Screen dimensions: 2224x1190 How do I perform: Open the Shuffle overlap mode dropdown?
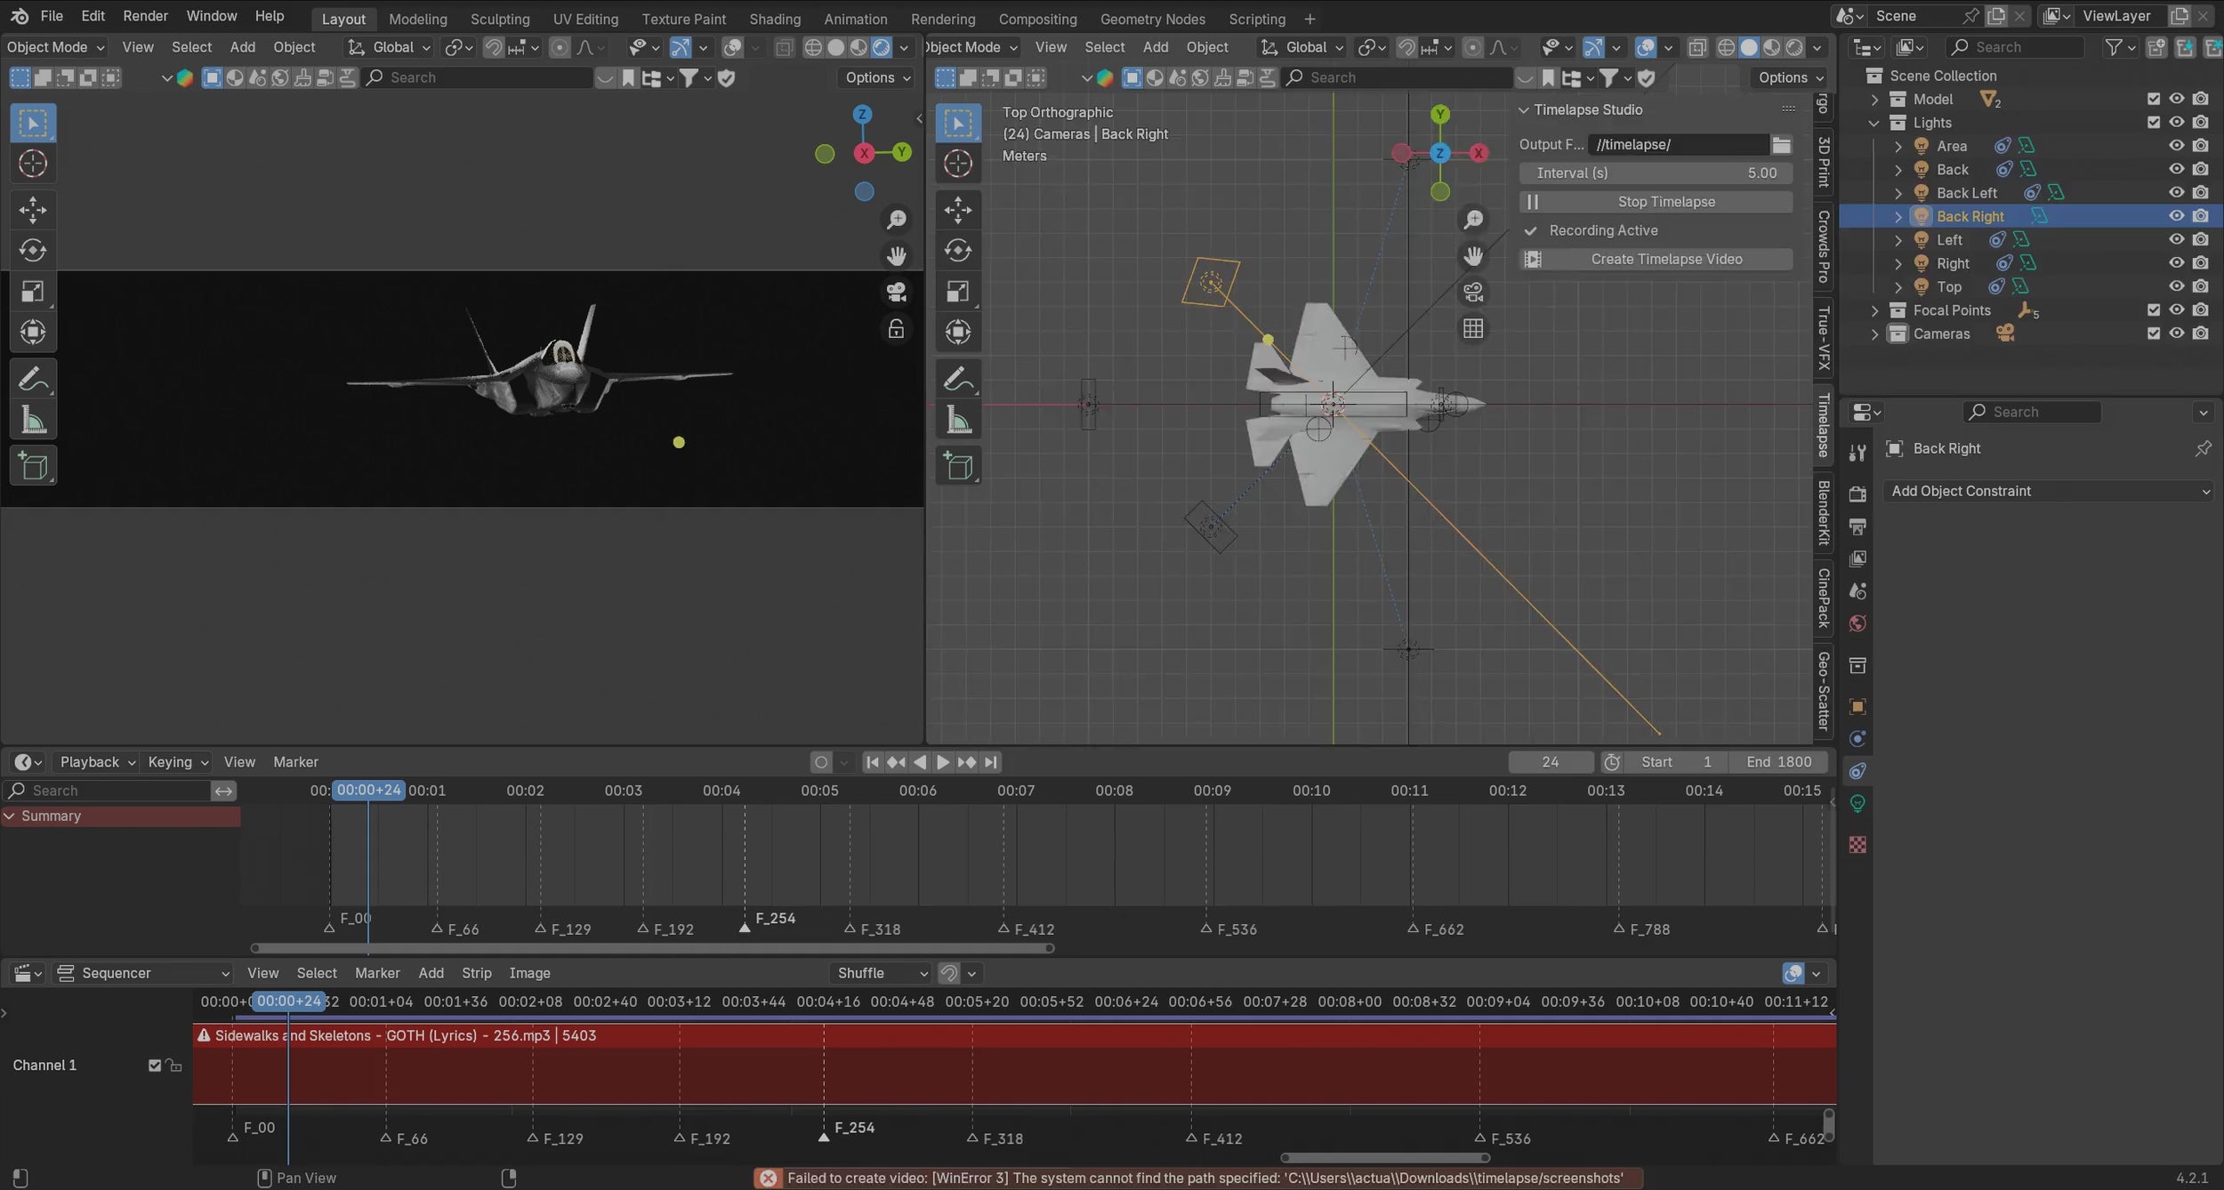[882, 973]
